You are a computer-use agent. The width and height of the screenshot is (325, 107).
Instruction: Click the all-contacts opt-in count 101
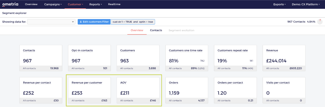[105, 68]
